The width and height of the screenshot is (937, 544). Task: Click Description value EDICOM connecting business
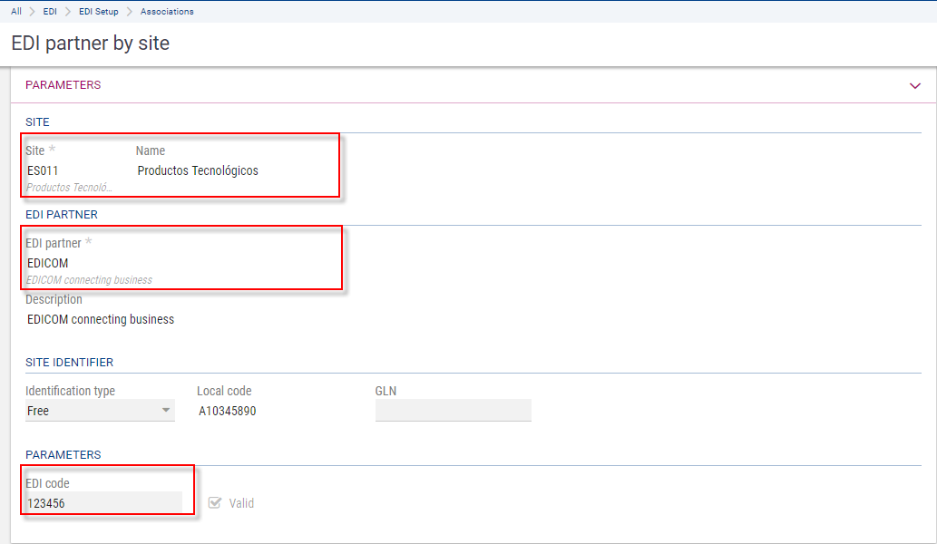101,319
